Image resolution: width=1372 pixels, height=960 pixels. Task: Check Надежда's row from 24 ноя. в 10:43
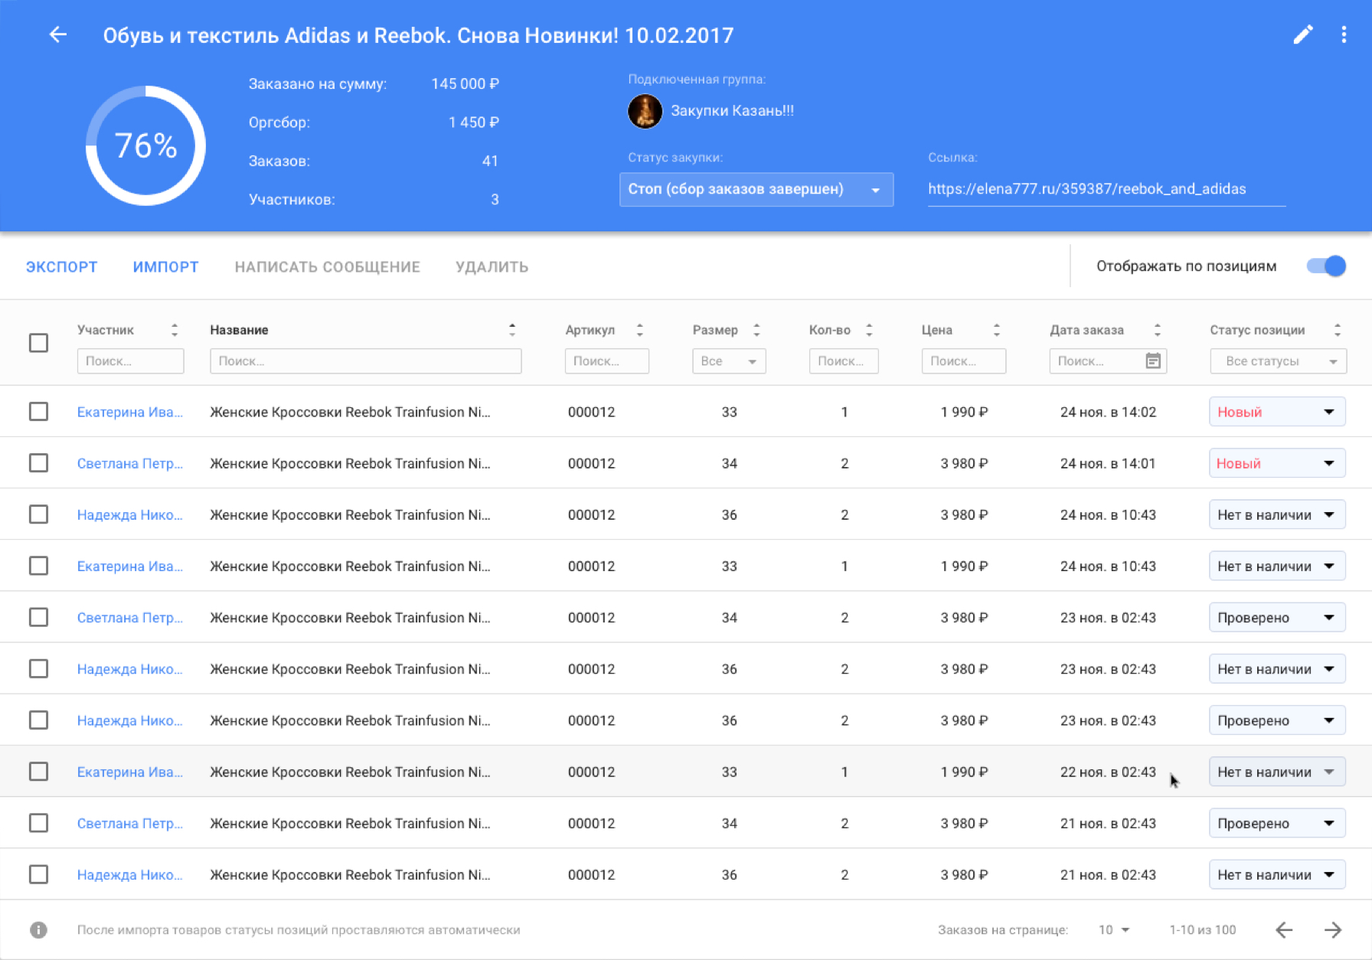(38, 514)
